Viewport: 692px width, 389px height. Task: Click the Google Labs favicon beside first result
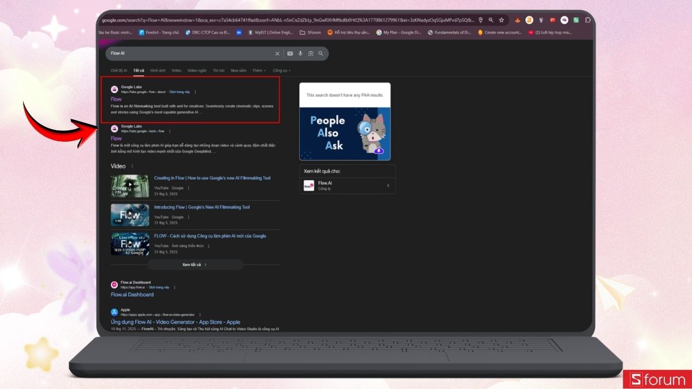coord(114,88)
